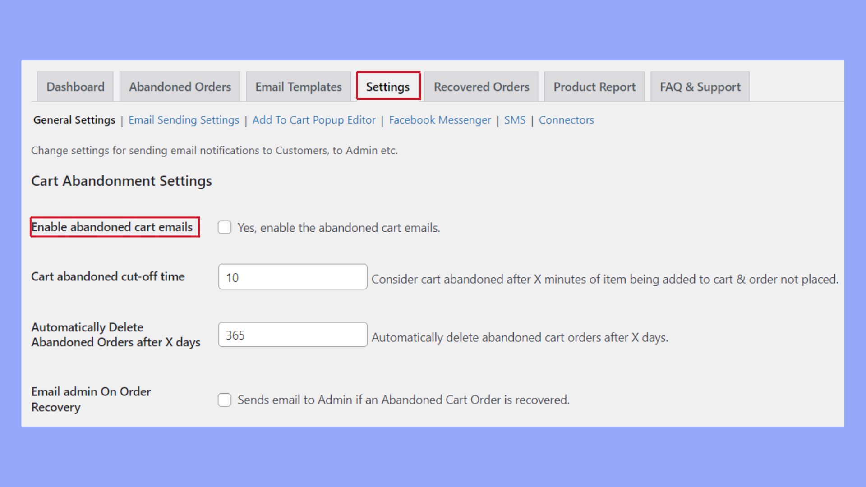
Task: Open the FAQ & Support tab
Action: 700,87
